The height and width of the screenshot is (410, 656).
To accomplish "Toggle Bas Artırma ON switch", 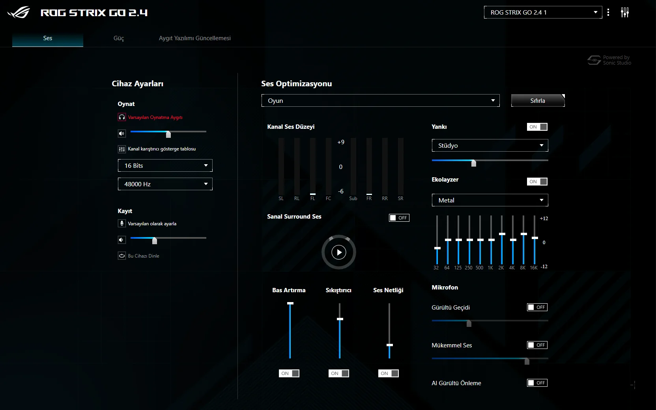I will click(289, 373).
